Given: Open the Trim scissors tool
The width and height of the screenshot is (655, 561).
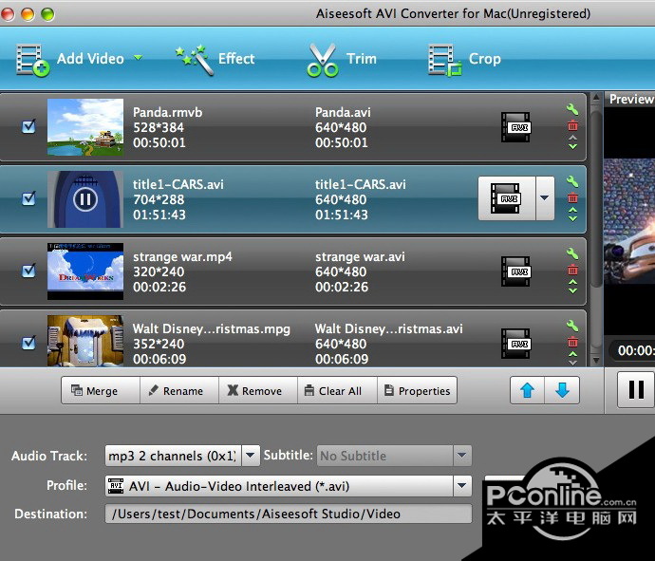Looking at the screenshot, I should click(x=342, y=60).
